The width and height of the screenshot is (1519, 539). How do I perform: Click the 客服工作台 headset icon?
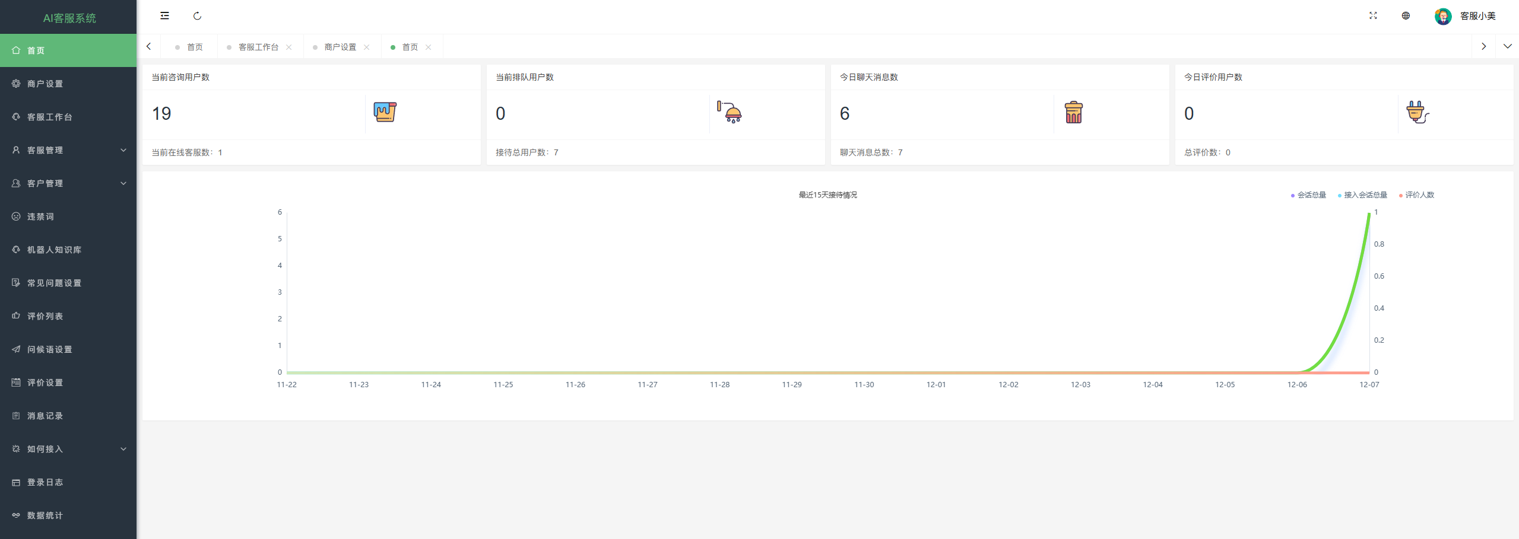pos(16,117)
